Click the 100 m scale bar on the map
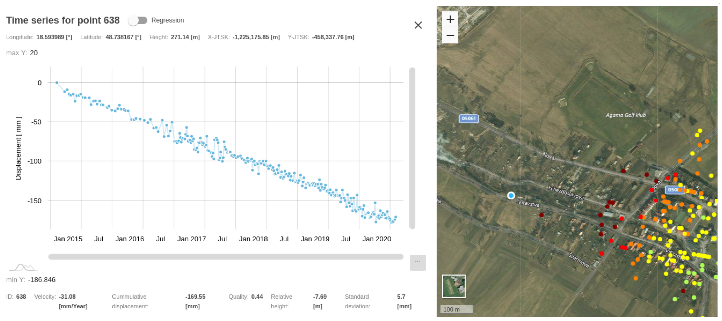The height and width of the screenshot is (321, 722). point(457,309)
